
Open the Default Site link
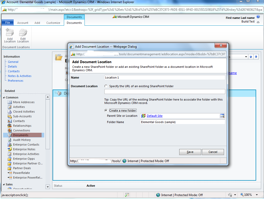(x=154, y=116)
